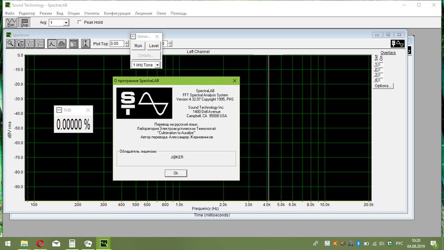This screenshot has width=444, height=250.
Task: Click the pause icon in THD window title
Action: click(x=59, y=110)
